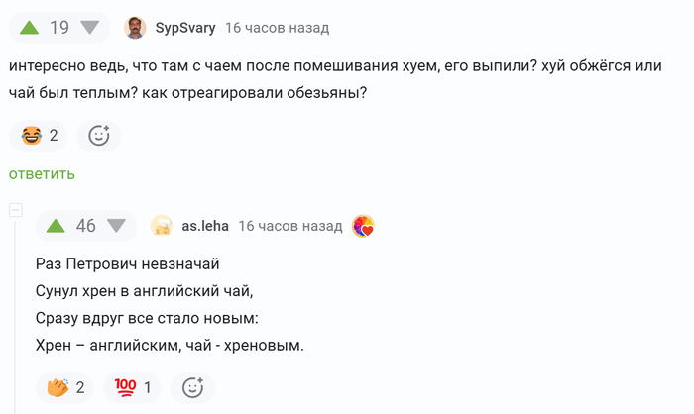This screenshot has width=694, height=414.
Task: Add a reaction to as.leha's reply
Action: coord(192,387)
